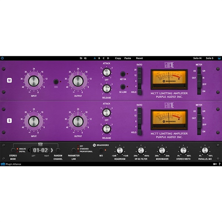This screenshot has width=222, height=222.
Task: Select STANDARD parameter link option
Action: pos(84,149)
